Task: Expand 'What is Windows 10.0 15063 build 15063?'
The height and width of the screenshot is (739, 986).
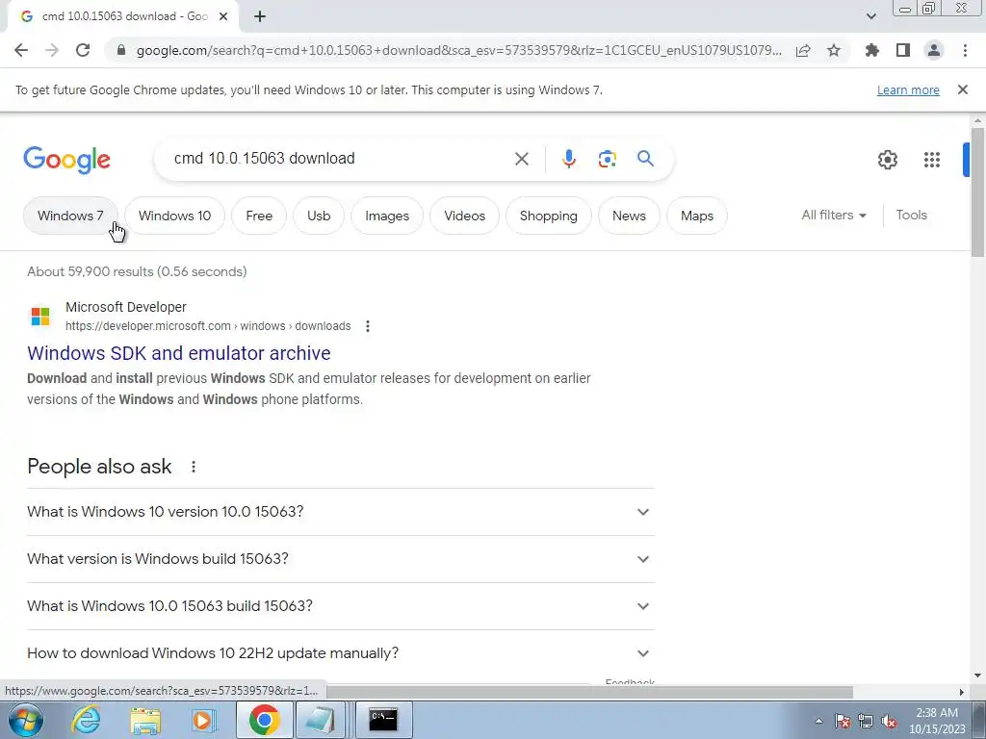Action: tap(340, 606)
